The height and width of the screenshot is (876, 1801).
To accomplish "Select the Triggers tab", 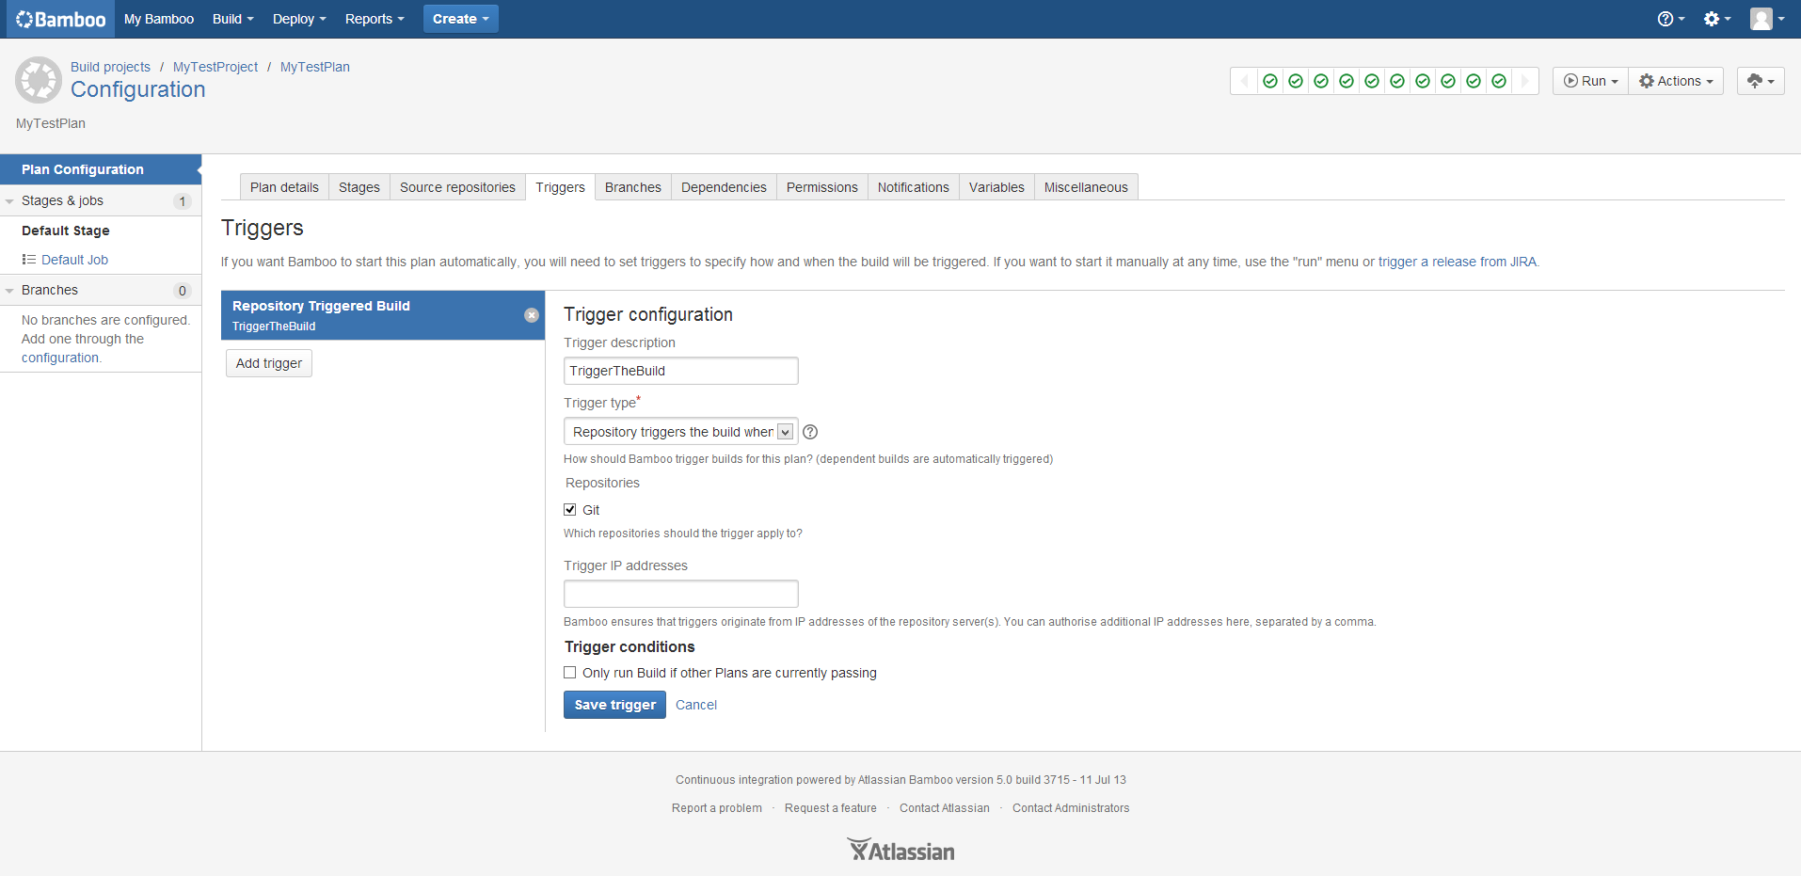I will (x=560, y=187).
